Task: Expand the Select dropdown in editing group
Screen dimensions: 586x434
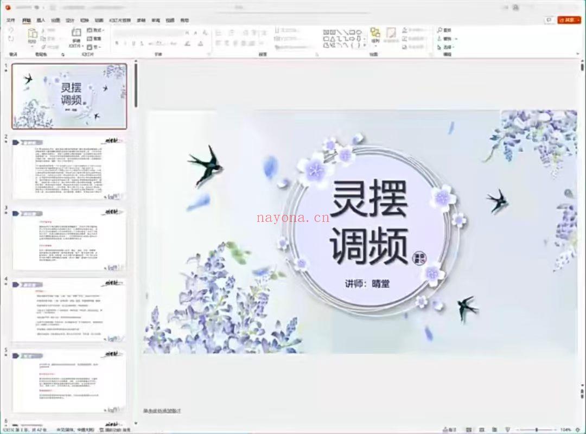Action: (447, 47)
